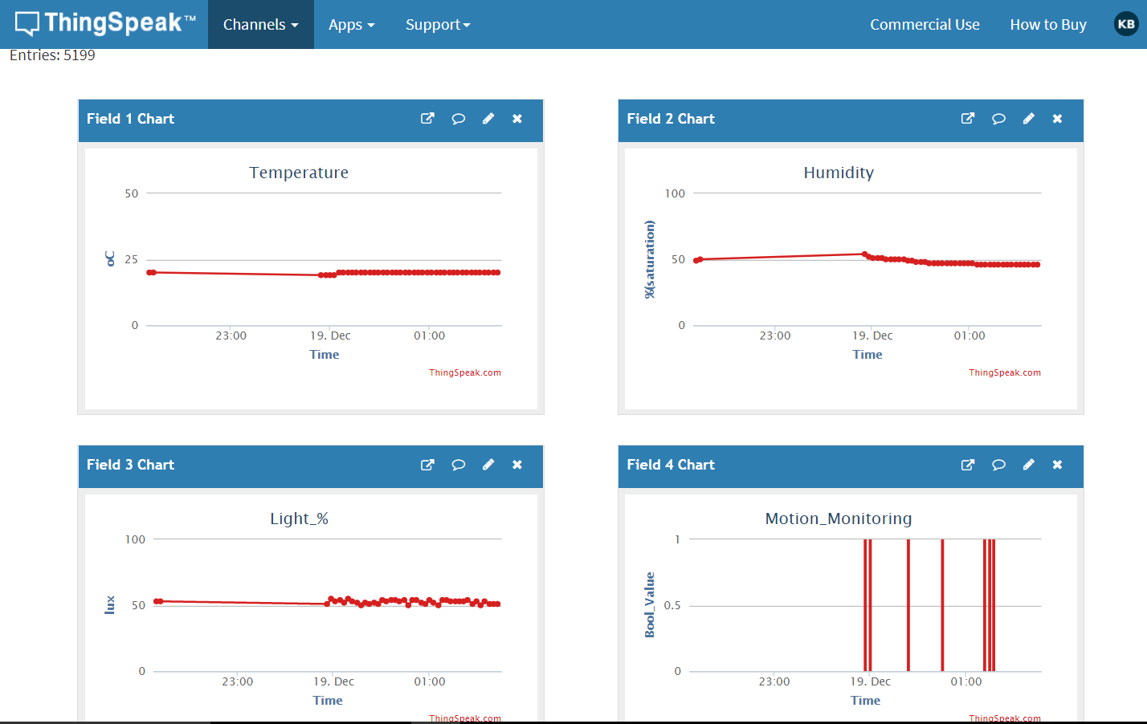Select the Field 4 Chart header label
1147x724 pixels.
tap(671, 465)
